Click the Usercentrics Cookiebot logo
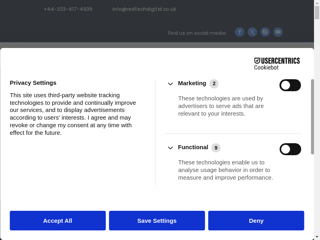 (277, 64)
